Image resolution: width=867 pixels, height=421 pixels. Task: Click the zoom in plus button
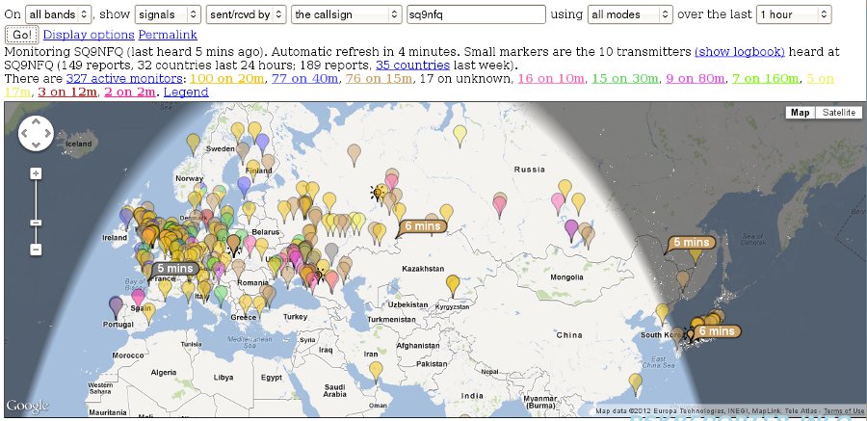point(36,173)
